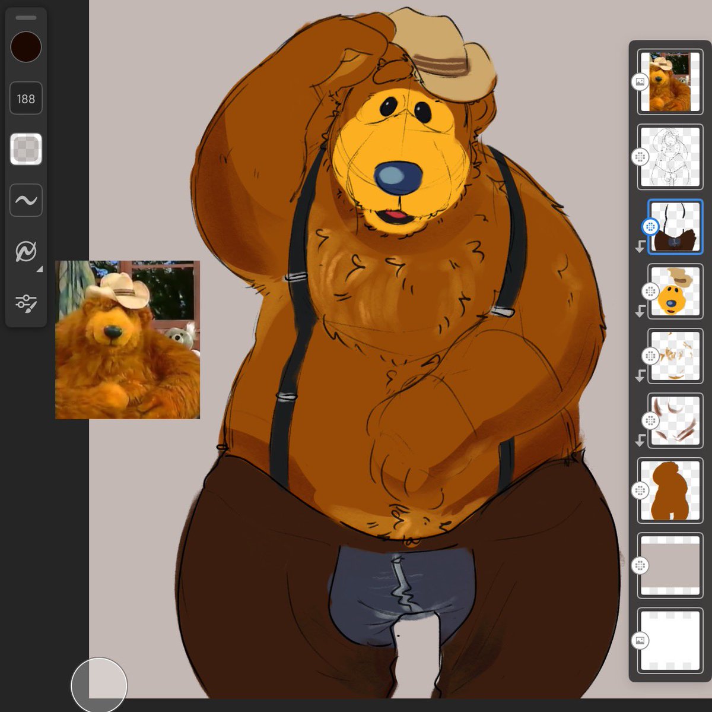Open the brush stabilizer tool icon
This screenshot has width=712, height=712.
pos(26,251)
